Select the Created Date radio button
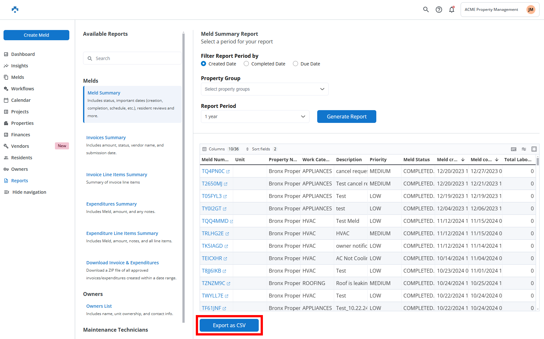 [203, 64]
